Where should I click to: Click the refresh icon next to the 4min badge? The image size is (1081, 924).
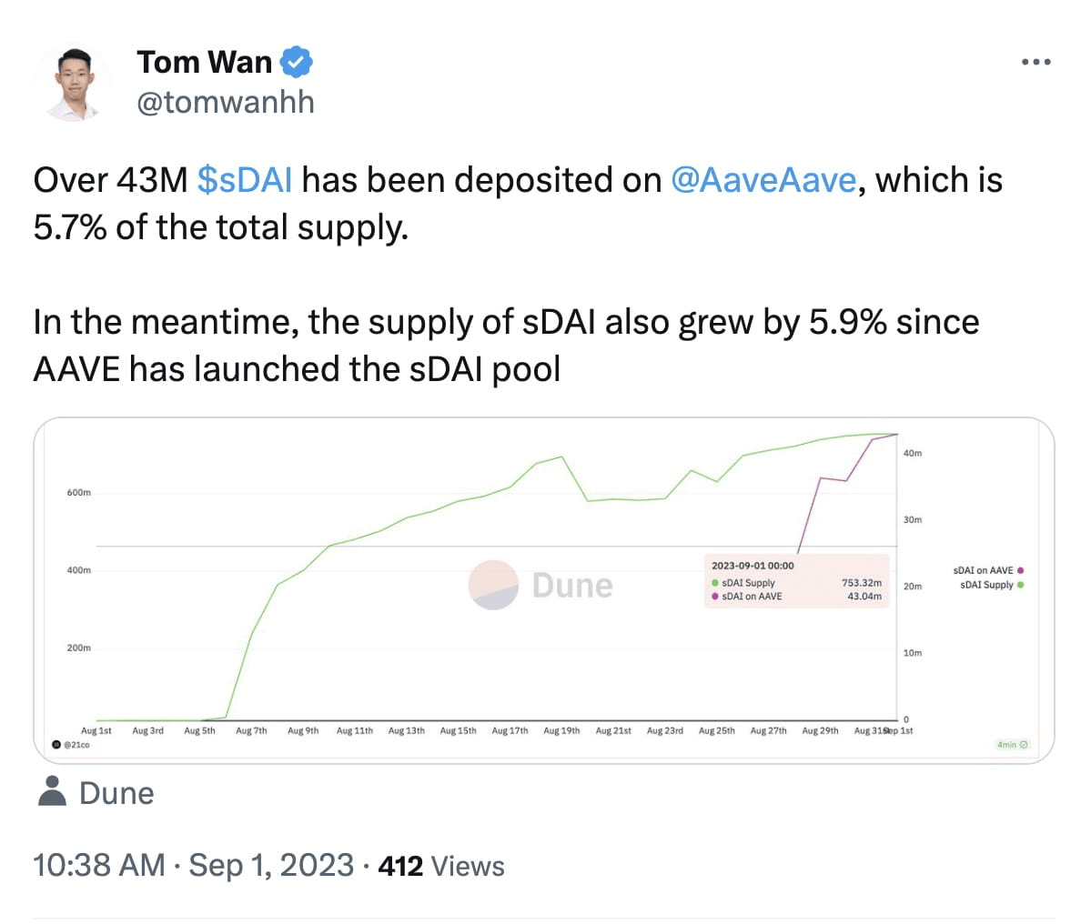click(1024, 745)
